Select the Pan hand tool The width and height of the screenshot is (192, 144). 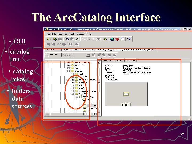(59, 44)
